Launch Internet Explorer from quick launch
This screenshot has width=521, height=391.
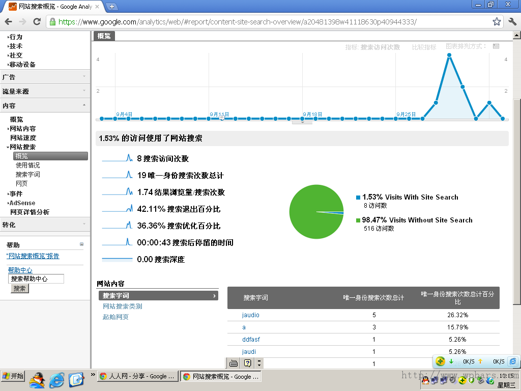(x=57, y=380)
